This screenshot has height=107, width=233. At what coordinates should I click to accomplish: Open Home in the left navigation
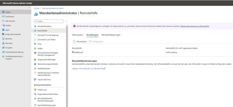pyautogui.click(x=16, y=12)
